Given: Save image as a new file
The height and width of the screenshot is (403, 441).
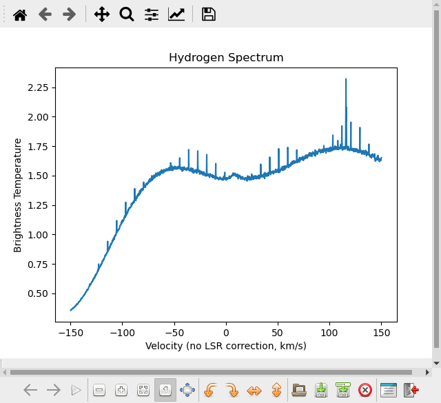Looking at the screenshot, I should (x=343, y=390).
